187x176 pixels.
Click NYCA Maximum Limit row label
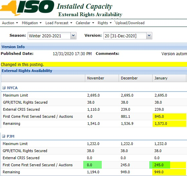15,95
